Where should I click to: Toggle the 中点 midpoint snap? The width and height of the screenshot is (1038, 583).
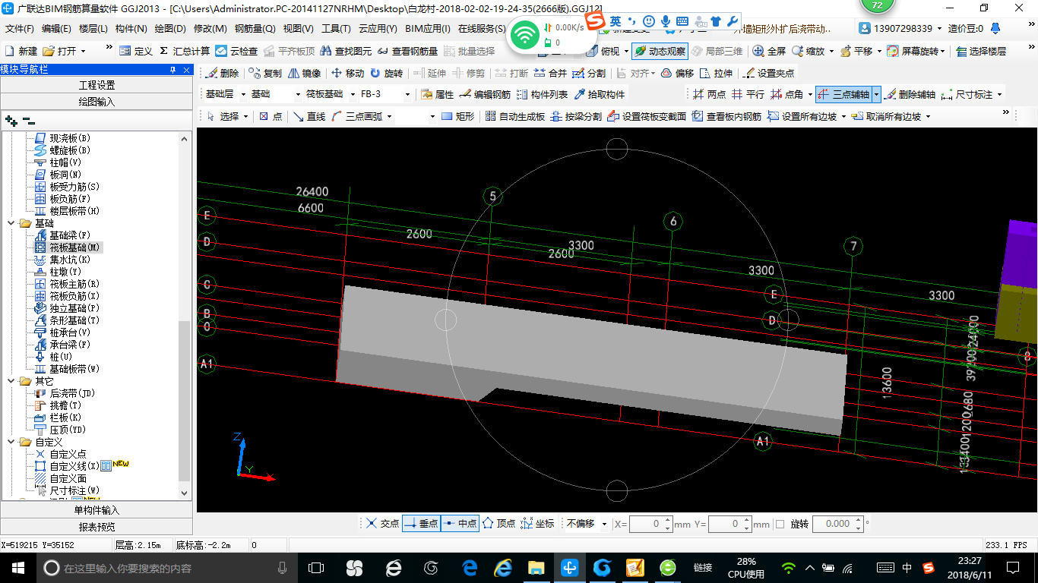point(460,523)
